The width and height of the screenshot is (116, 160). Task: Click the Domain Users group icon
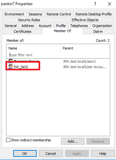click(11, 60)
